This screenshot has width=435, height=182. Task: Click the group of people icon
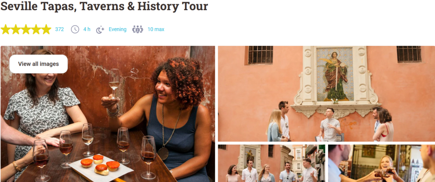click(x=138, y=29)
